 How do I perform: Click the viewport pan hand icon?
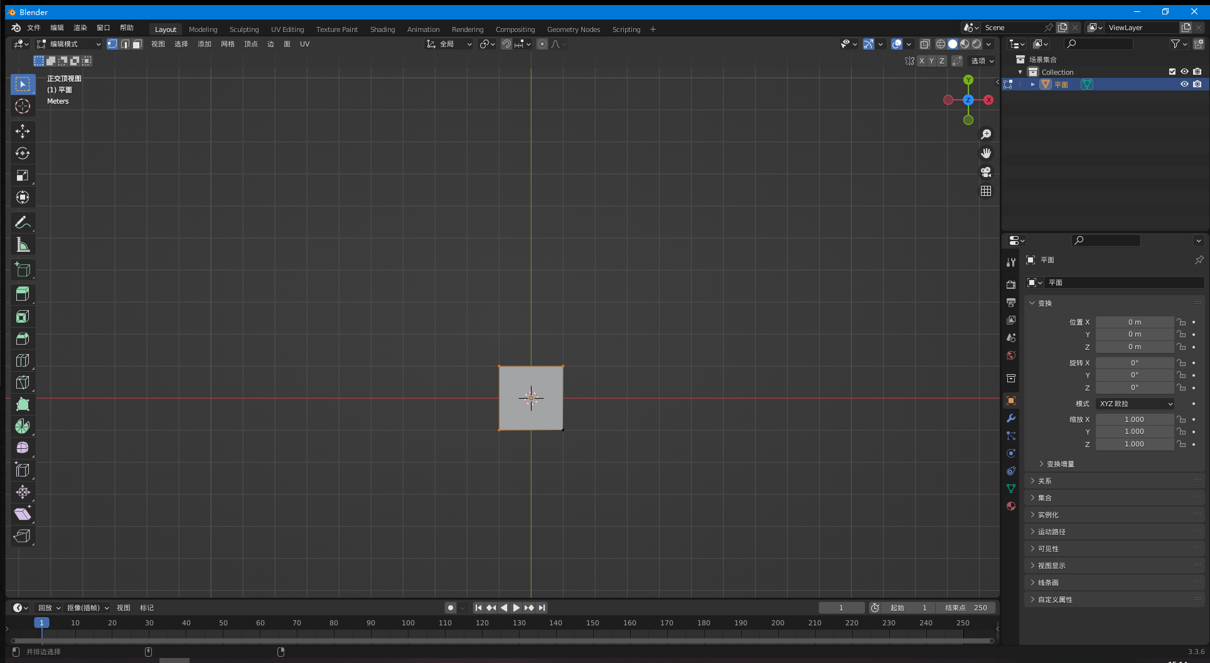pos(986,153)
